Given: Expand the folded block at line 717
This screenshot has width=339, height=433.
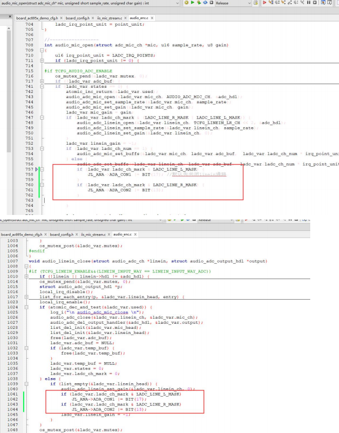Looking at the screenshot, I should click(x=42, y=81).
